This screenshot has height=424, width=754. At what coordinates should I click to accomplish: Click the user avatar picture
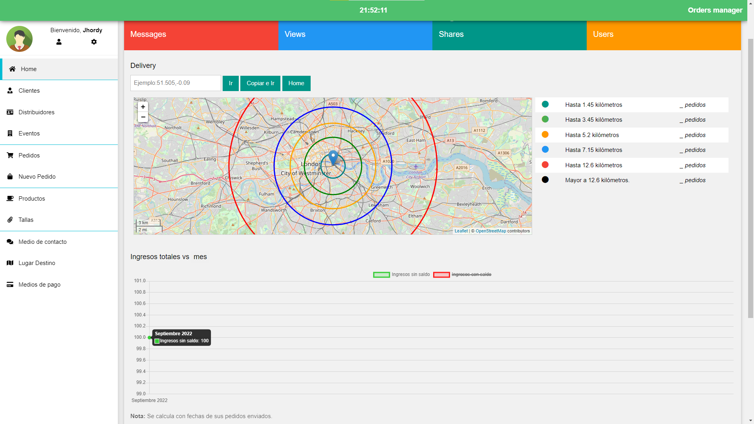tap(19, 39)
